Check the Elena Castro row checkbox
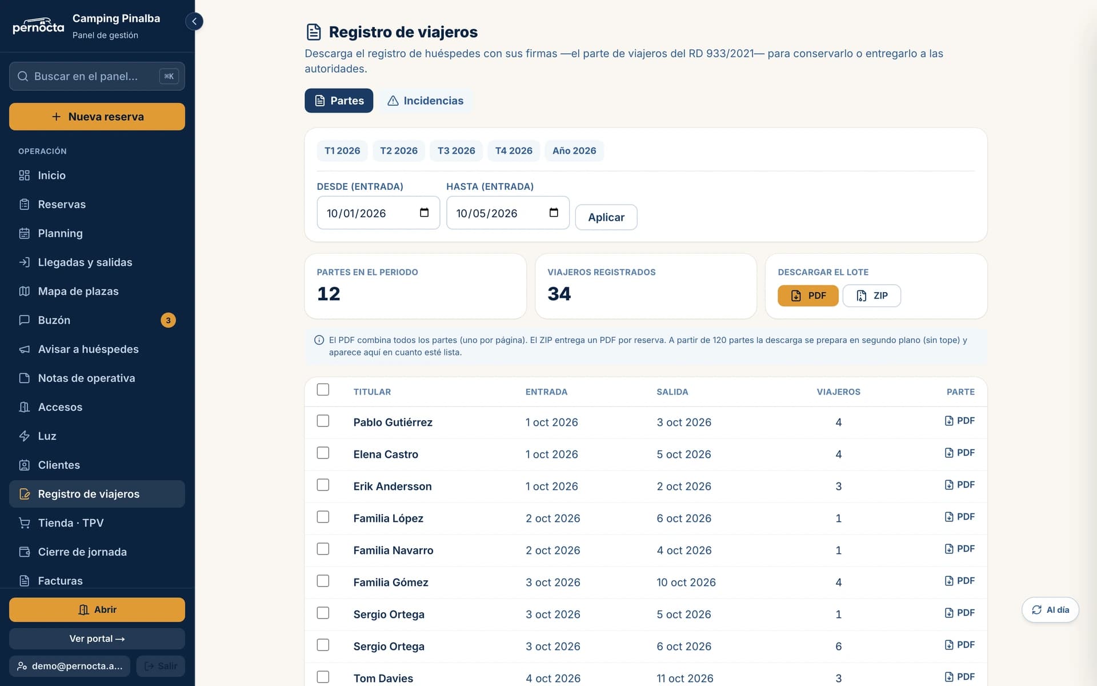Viewport: 1097px width, 686px height. pos(323,453)
